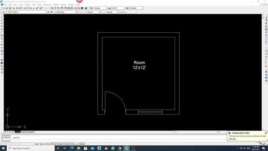
Task: Click the vertical scrollbar of drawing area
Action: click(x=263, y=73)
